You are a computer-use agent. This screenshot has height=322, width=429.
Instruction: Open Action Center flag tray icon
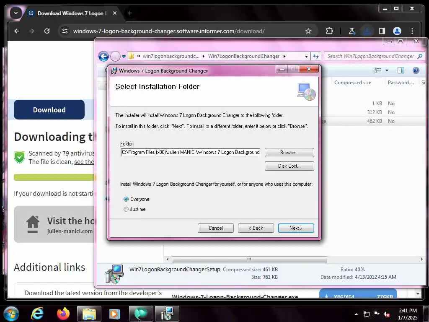coord(377,314)
